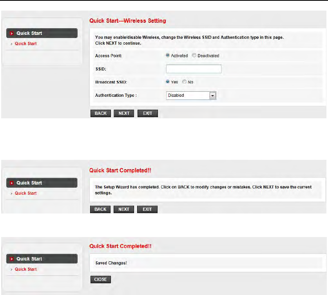Click red arrow icon in Wireless Setting sidebar header

[12, 33]
